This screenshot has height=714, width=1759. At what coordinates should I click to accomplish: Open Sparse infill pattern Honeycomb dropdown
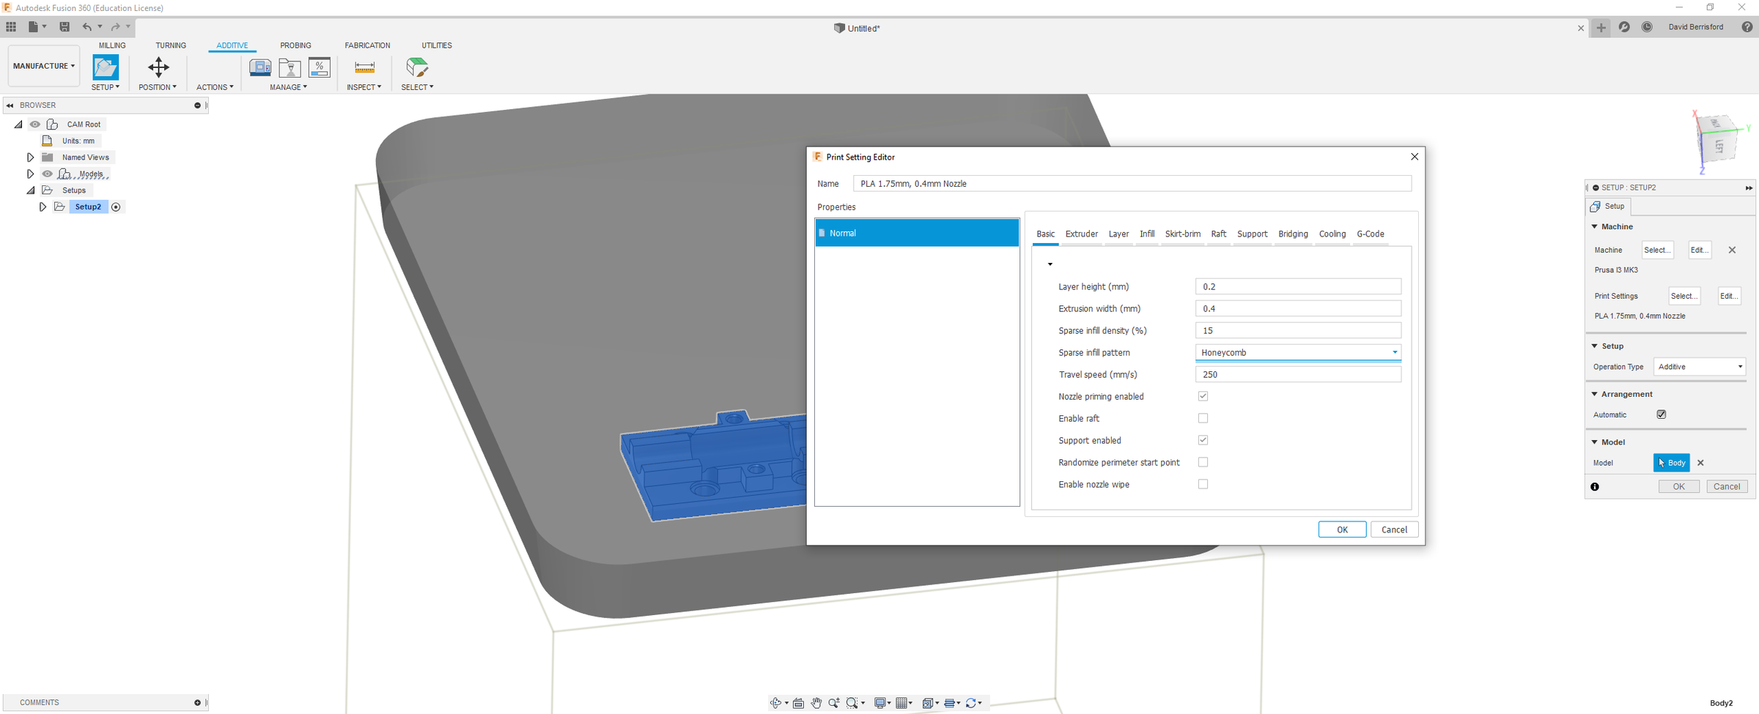pos(1298,352)
